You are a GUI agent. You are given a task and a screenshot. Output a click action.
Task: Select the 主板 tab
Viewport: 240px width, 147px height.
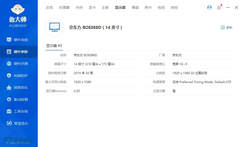pos(105,7)
